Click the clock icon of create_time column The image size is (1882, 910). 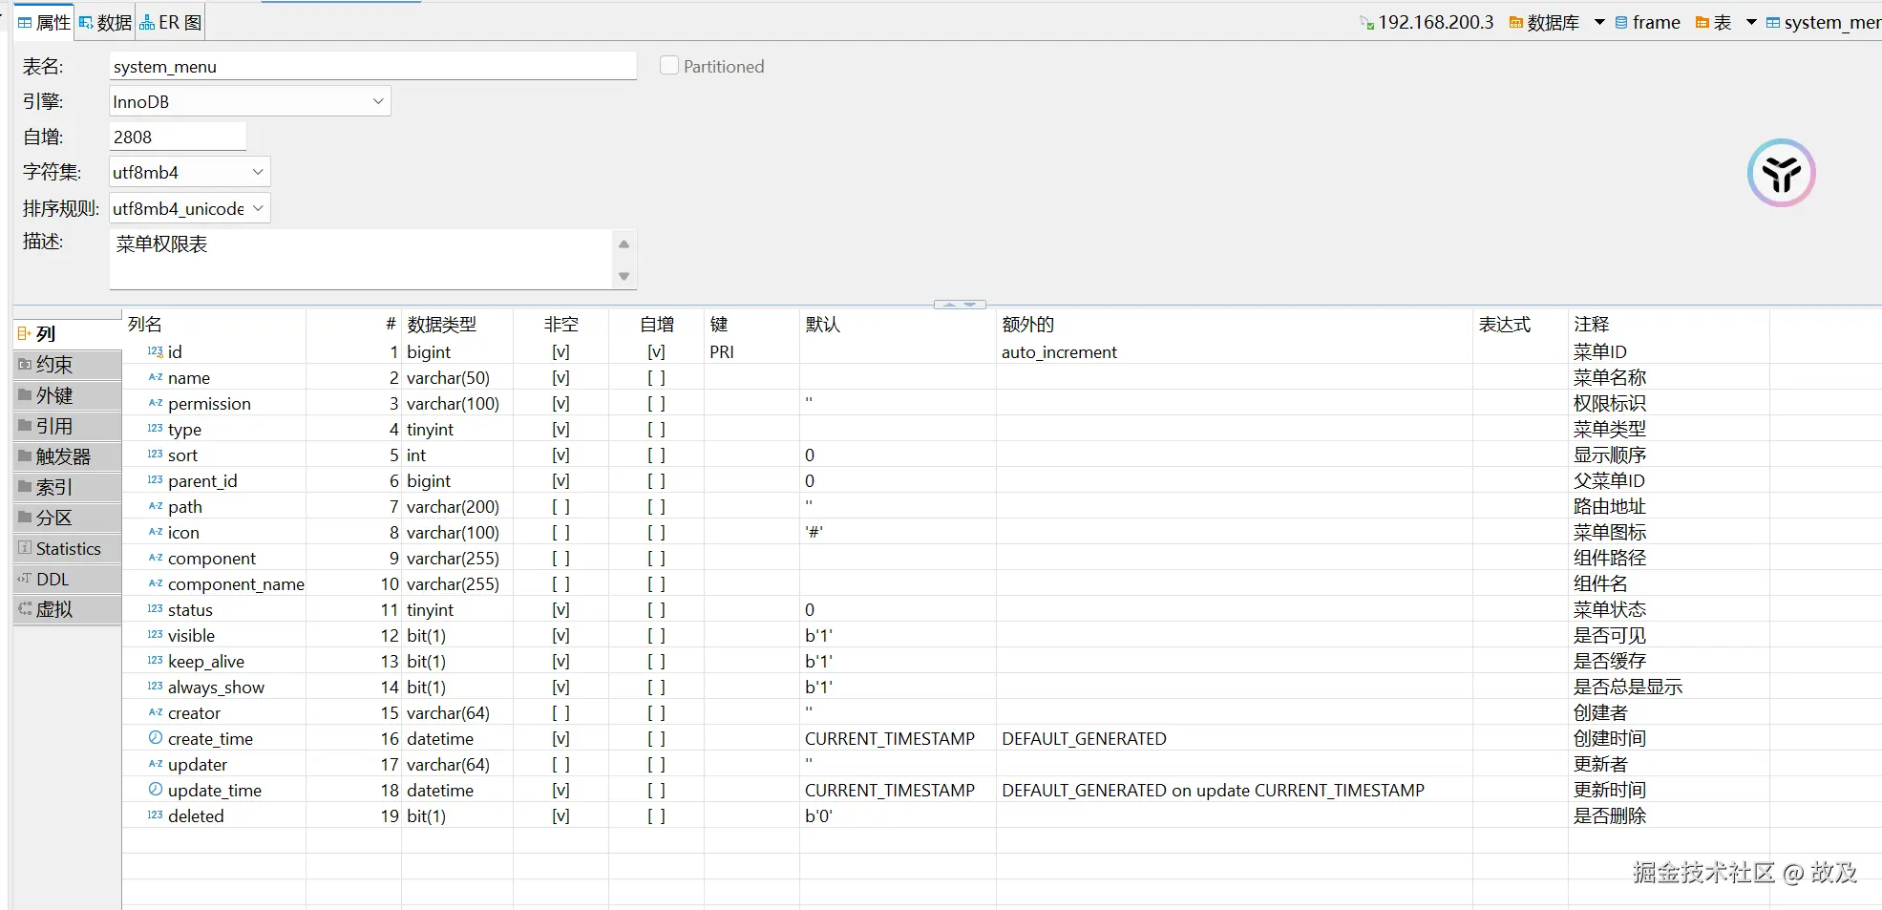coord(155,738)
